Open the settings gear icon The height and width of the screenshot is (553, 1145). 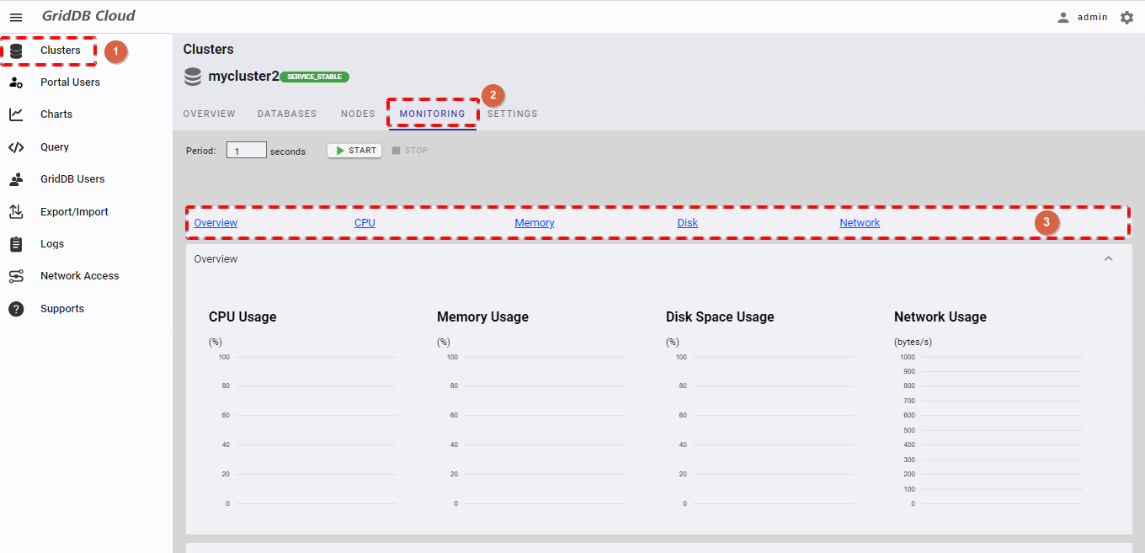click(1126, 17)
